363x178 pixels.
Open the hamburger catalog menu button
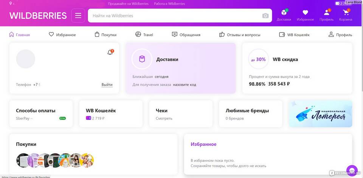coord(78,15)
